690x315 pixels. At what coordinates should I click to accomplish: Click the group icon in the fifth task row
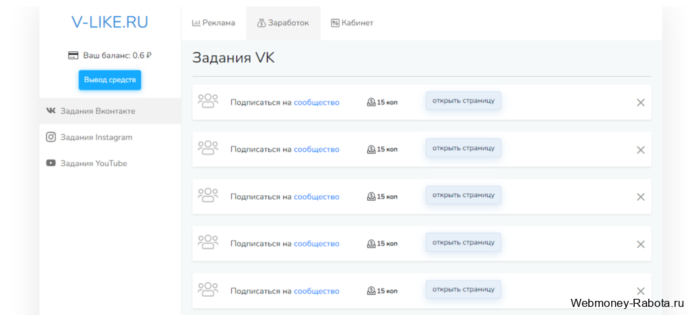208,290
